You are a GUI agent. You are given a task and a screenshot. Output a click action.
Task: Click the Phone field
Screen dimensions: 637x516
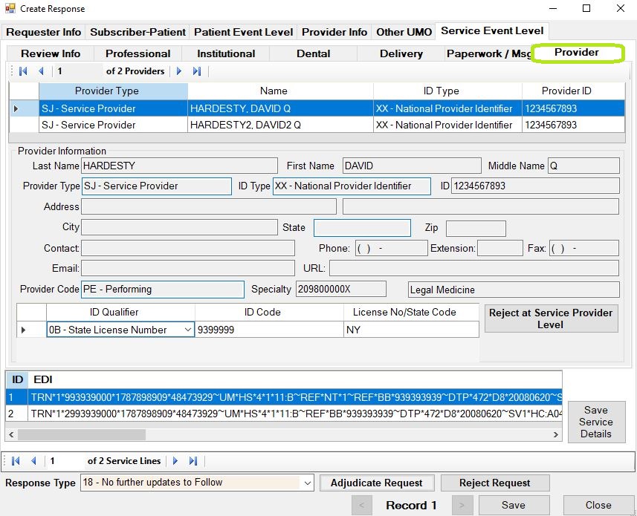coord(392,248)
